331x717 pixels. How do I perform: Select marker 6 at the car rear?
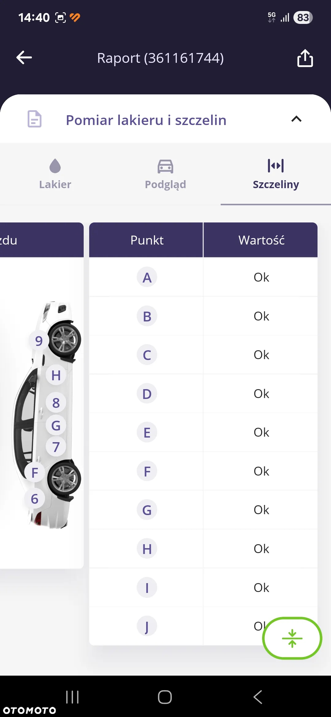click(35, 499)
